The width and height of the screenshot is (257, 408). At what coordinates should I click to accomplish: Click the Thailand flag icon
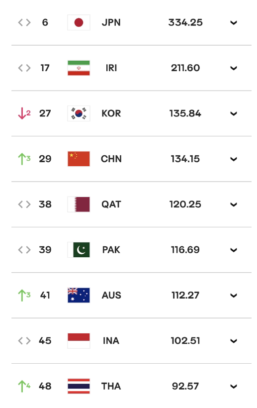pyautogui.click(x=79, y=386)
